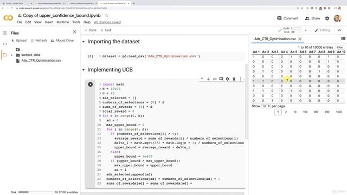The image size is (347, 195).
Task: Delete the cell with trash icon
Action: 234,79
